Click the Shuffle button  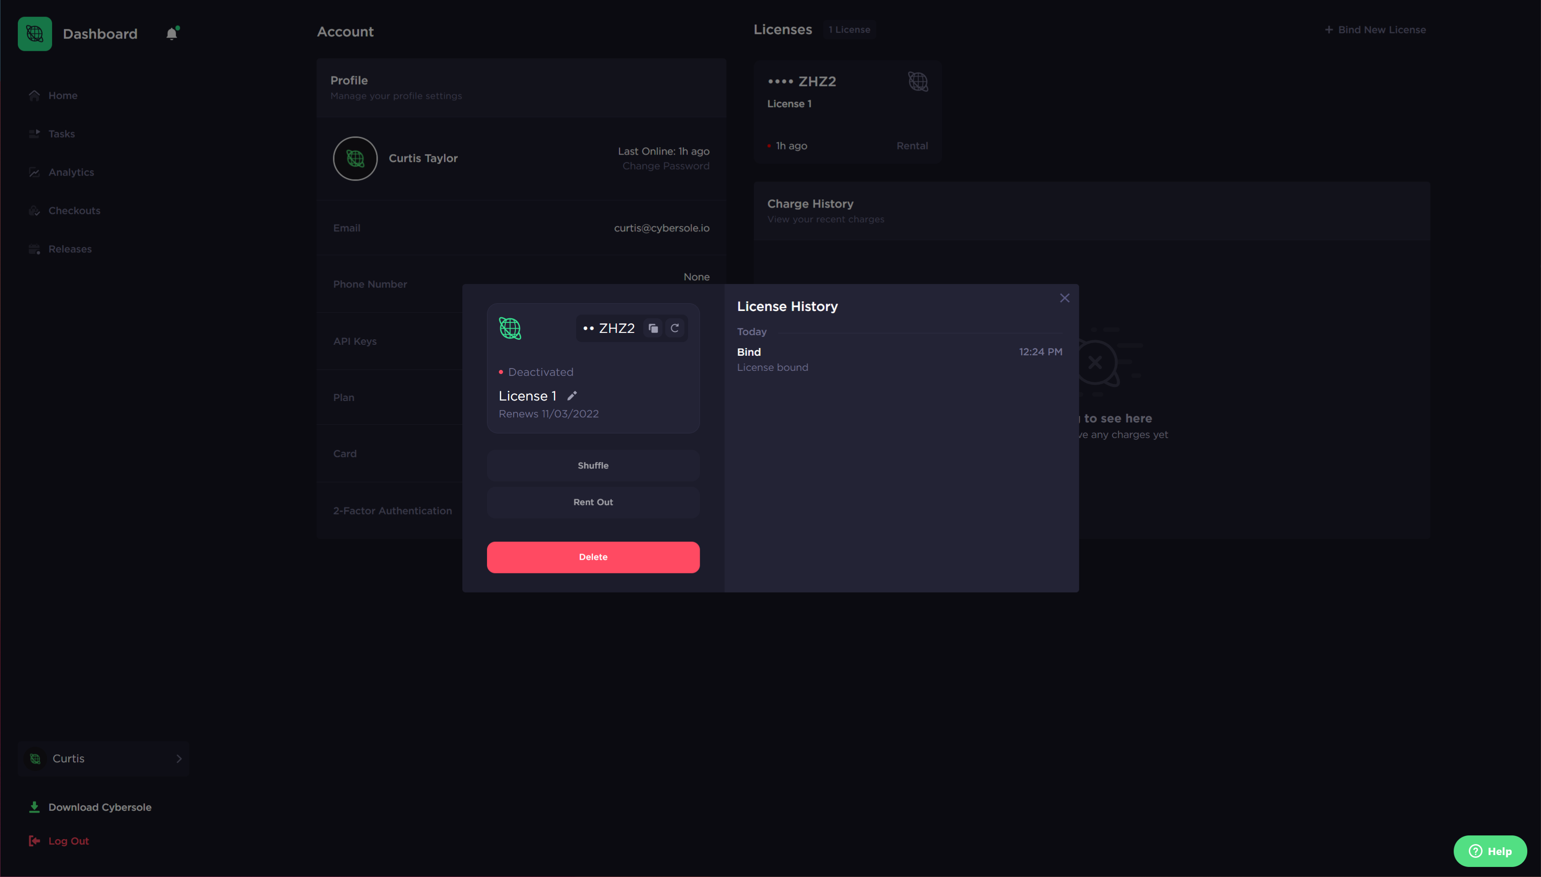[x=593, y=465]
